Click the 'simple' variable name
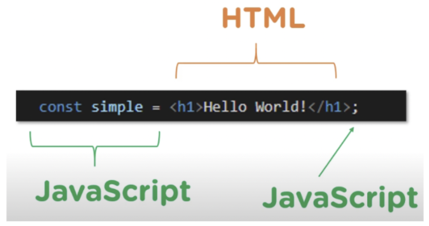This screenshot has width=429, height=226. point(117,107)
